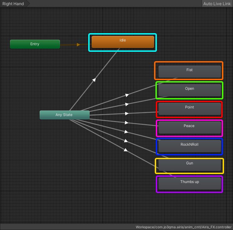Select the Any State to Peace transition arrow
Viewport: 233px width, 230px height.
126,123
